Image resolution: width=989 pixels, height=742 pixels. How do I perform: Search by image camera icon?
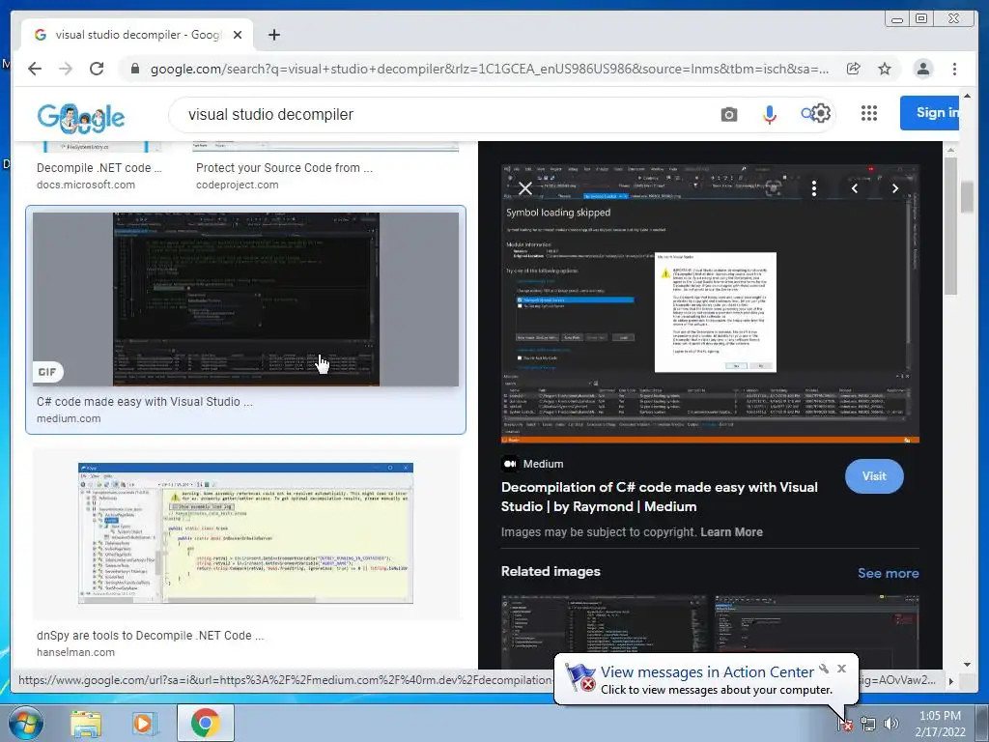tap(729, 115)
